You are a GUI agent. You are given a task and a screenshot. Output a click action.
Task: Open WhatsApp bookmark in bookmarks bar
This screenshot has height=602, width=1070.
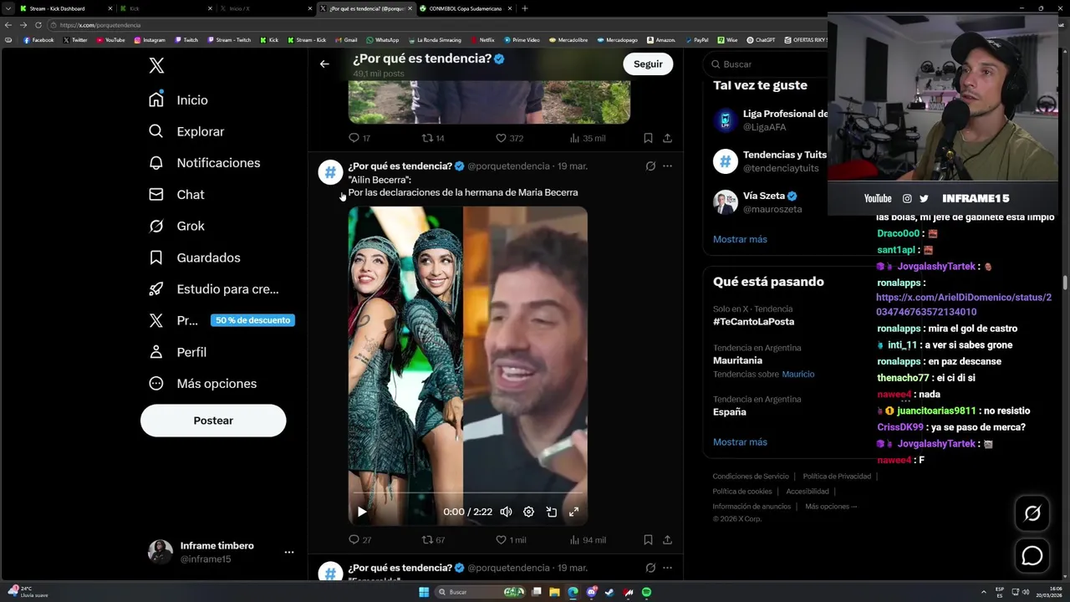click(383, 40)
